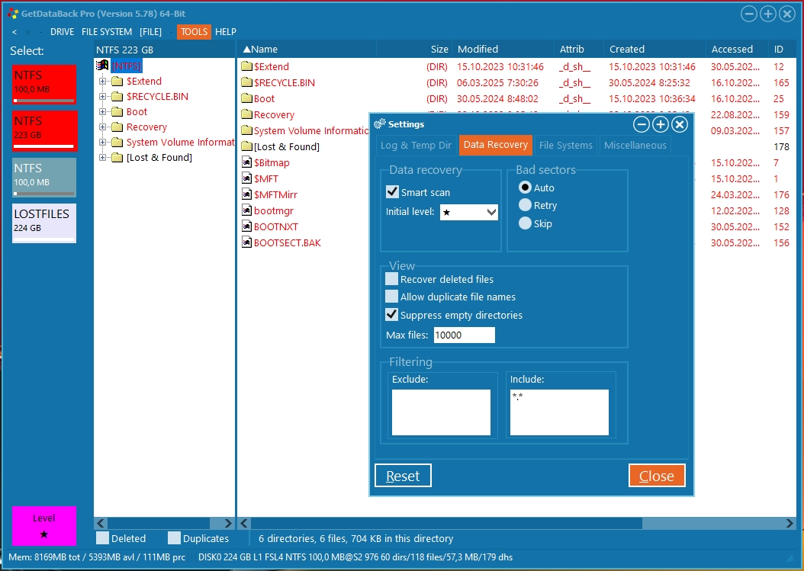This screenshot has height=571, width=804.
Task: Toggle Suppress empty directories checkbox
Action: point(392,314)
